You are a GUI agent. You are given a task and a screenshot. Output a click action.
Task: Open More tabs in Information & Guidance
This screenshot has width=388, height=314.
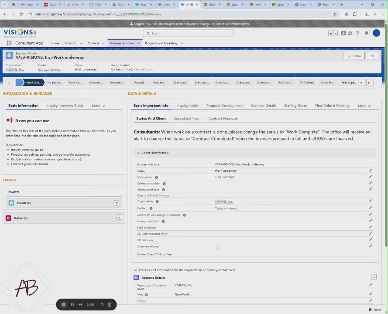pos(99,106)
